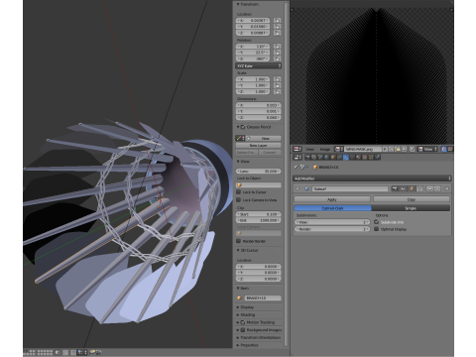Open the Physics properties tab icon
476x357 pixels.
point(378,157)
